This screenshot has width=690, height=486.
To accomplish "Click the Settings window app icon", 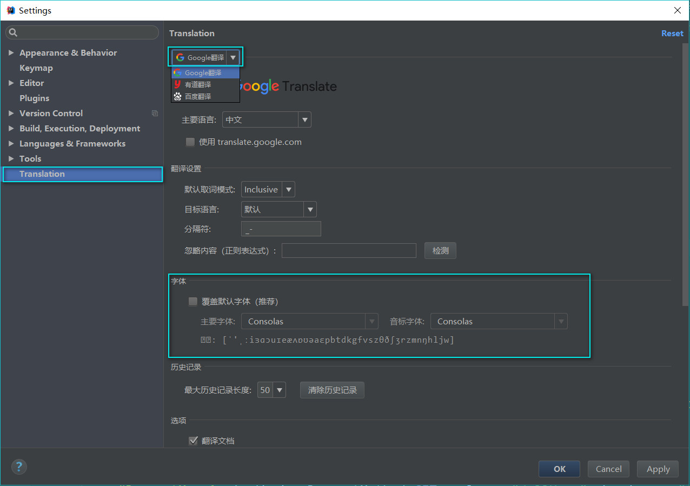I will click(x=10, y=10).
